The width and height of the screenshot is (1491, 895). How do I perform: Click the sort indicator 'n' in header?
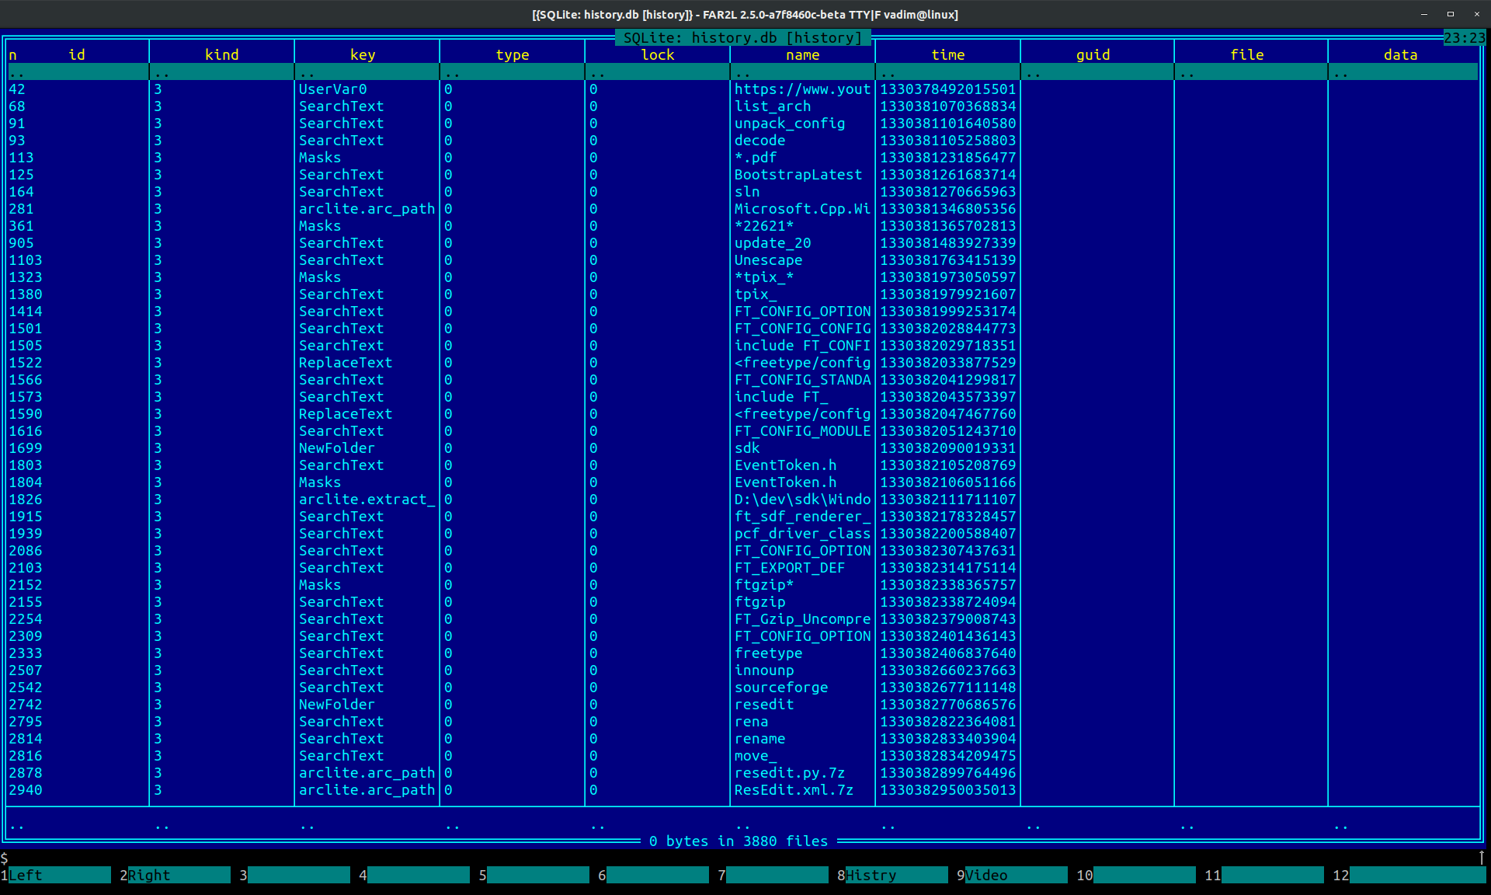[12, 54]
